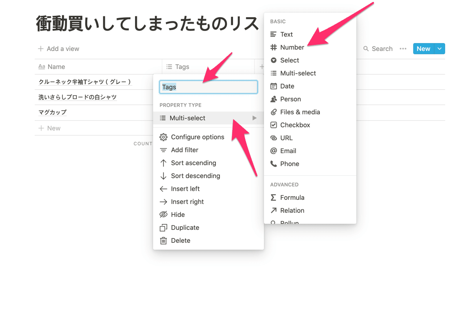Pick the Email property type
The height and width of the screenshot is (333, 460).
[x=288, y=151]
